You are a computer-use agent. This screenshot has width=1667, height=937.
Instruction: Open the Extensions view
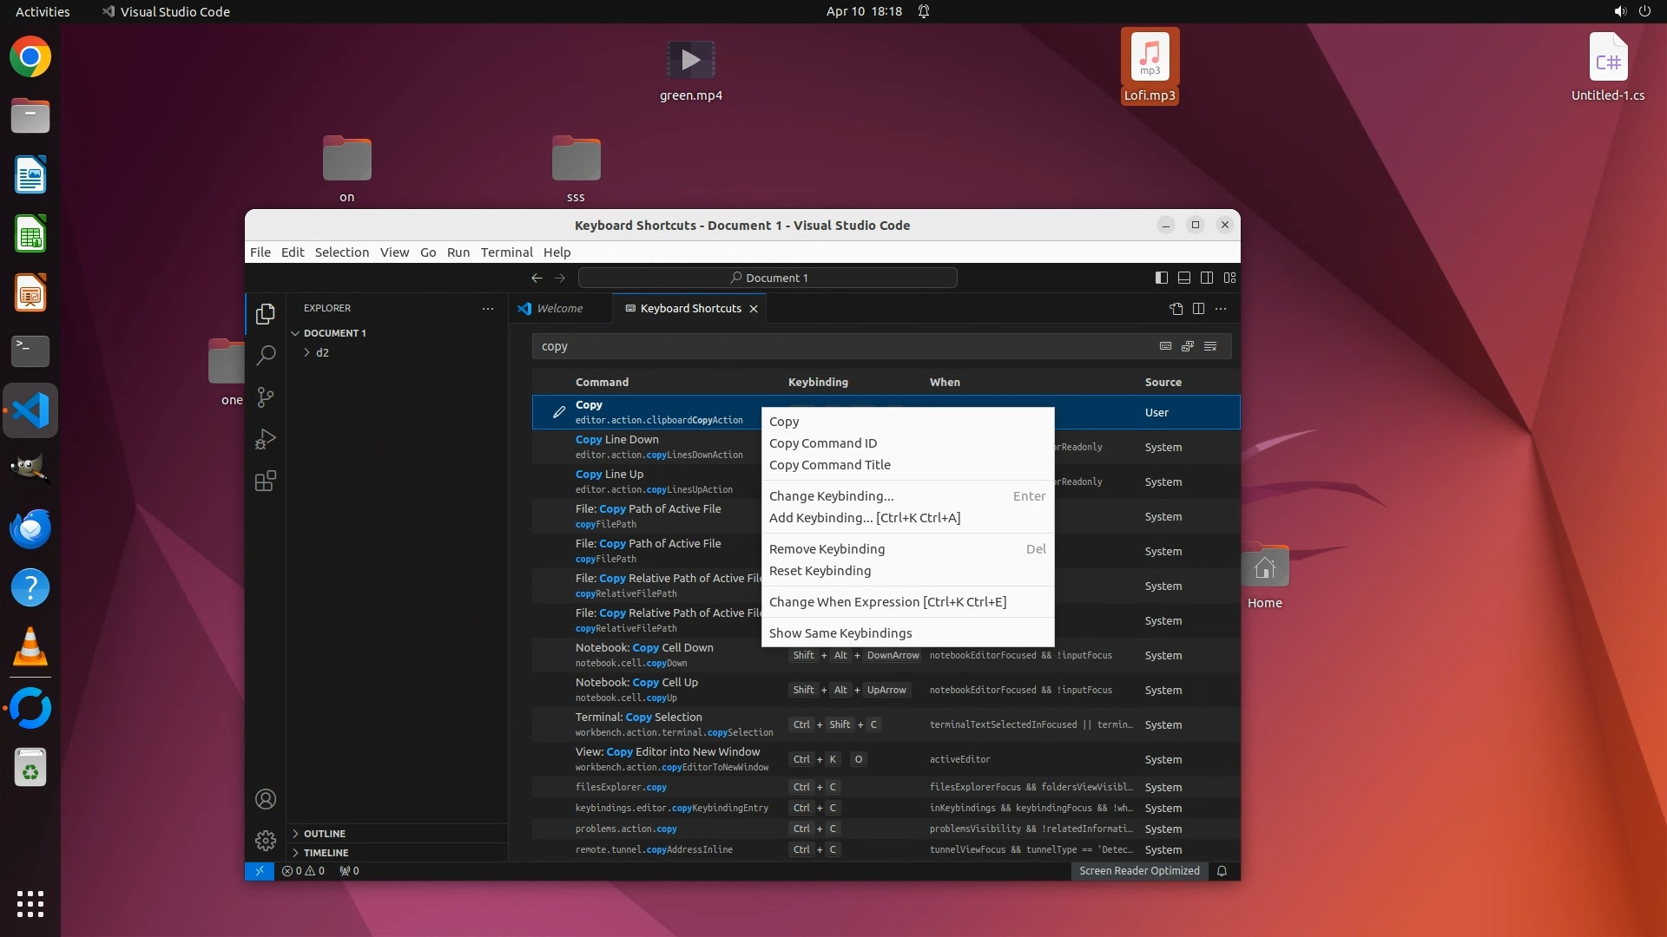pos(266,482)
